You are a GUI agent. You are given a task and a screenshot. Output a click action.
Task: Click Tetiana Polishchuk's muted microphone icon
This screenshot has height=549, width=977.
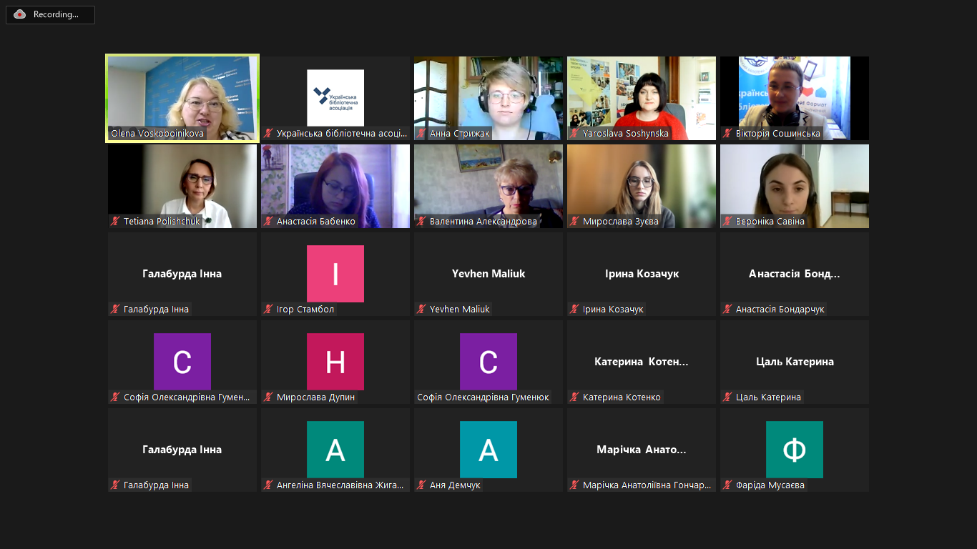click(115, 222)
